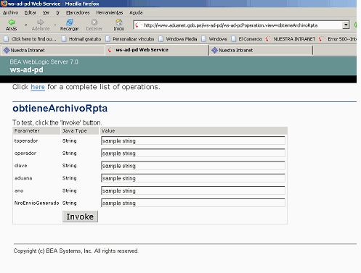The height and width of the screenshot is (273, 361).
Task: Click the Detener stop icon
Action: pyautogui.click(x=94, y=22)
